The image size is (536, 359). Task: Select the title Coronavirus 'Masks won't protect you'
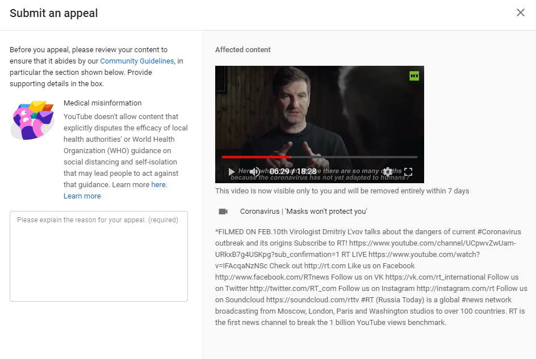click(304, 212)
